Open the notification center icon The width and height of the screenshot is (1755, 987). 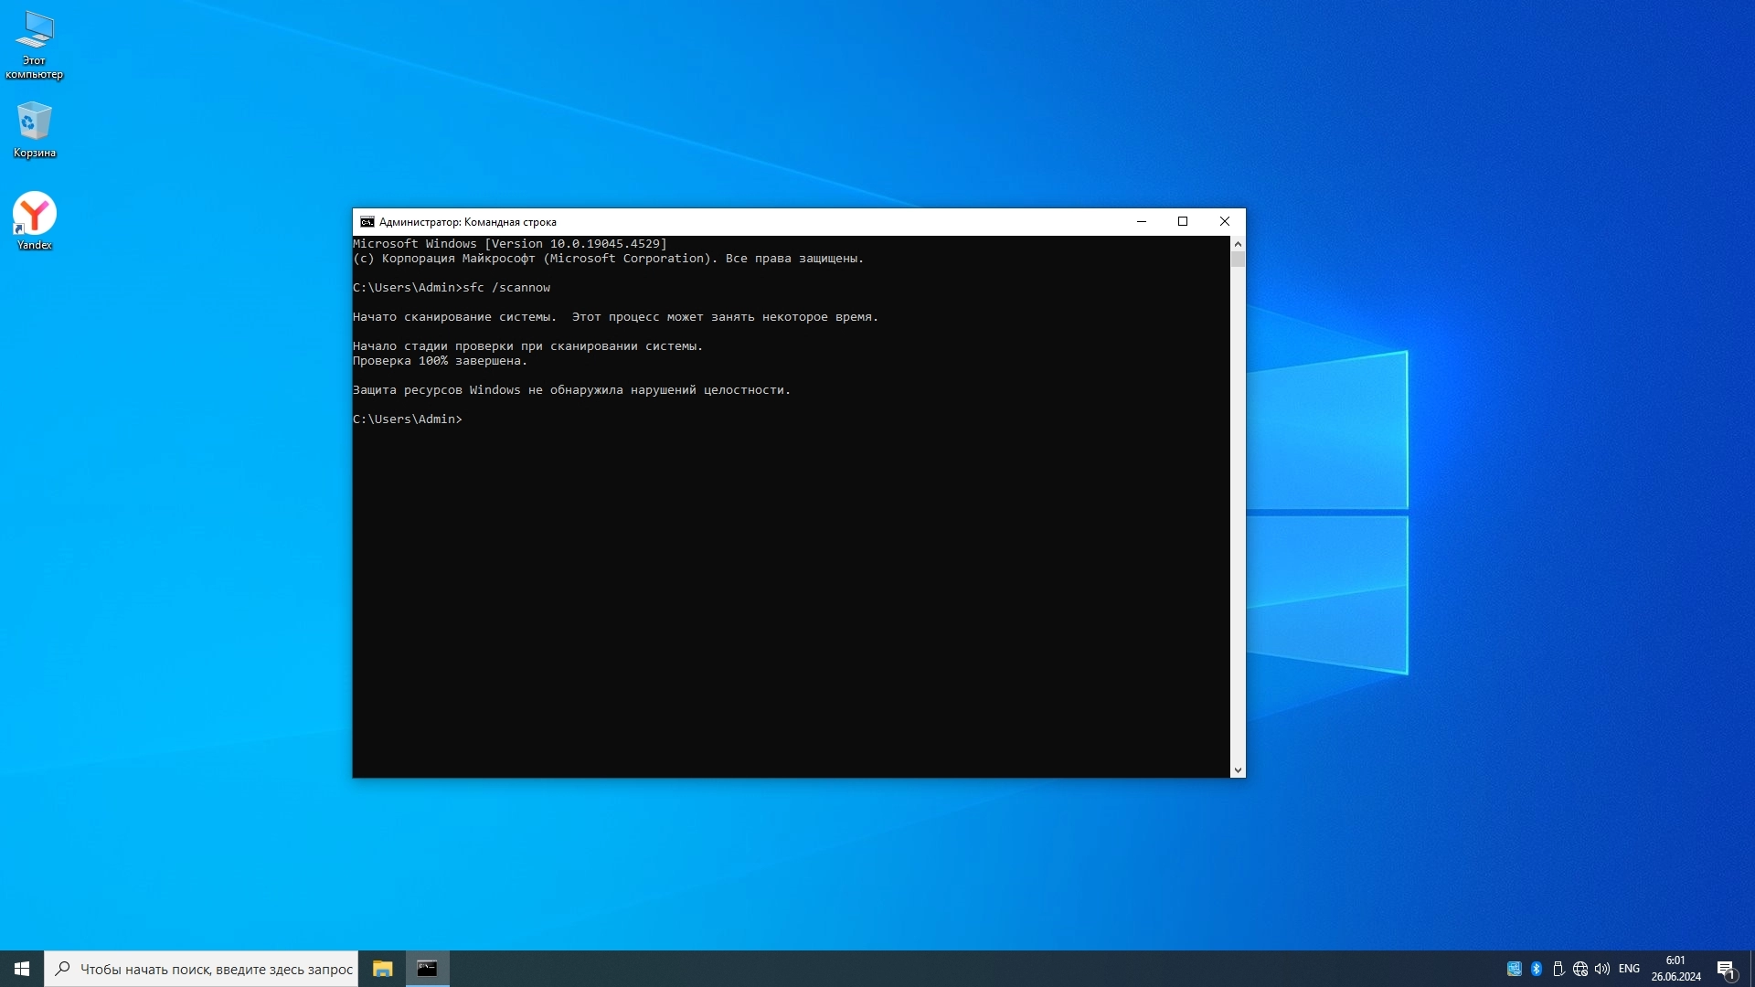point(1726,969)
